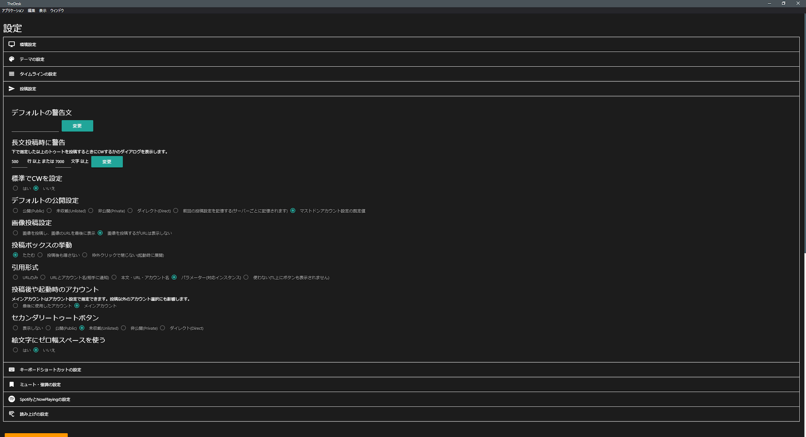This screenshot has height=437, width=806.
Task: Select URLのみ as quote format
Action: tap(16, 277)
